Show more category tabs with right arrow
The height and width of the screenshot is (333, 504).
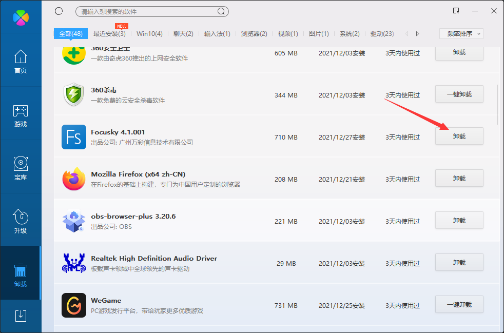point(418,34)
